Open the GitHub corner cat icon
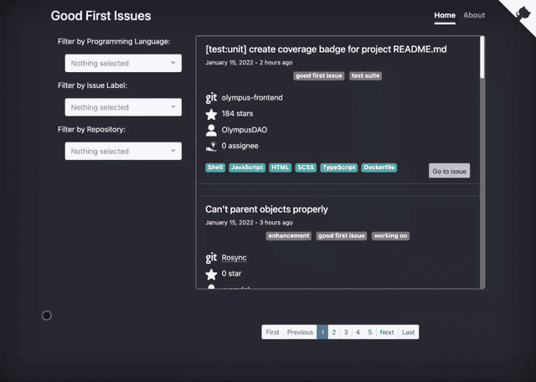 [523, 14]
